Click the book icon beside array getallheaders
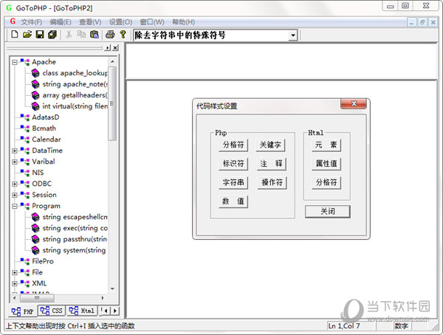Viewport: 443px width, 335px height. click(35, 95)
